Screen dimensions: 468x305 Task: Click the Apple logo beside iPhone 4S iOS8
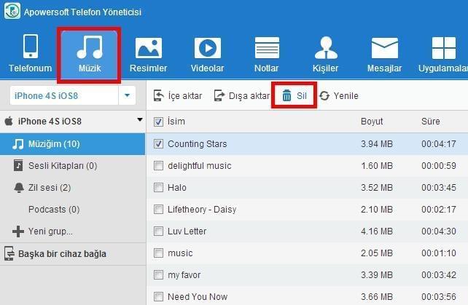(9, 121)
